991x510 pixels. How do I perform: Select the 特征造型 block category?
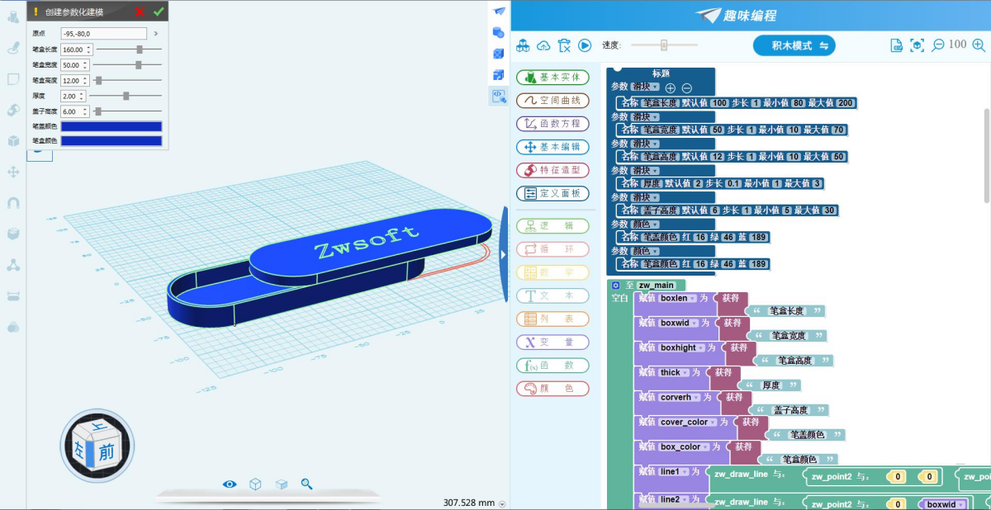(x=552, y=170)
